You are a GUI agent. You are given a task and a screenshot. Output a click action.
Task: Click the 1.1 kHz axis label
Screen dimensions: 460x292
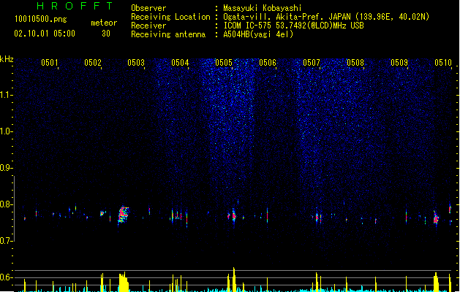pyautogui.click(x=6, y=95)
